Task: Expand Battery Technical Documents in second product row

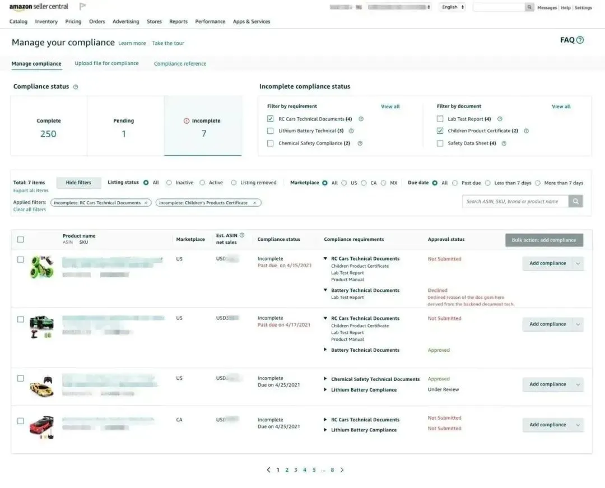Action: pos(325,350)
